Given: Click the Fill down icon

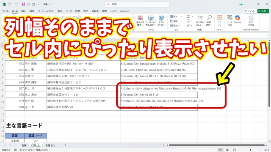Looking at the screenshot, I should [188, 21].
